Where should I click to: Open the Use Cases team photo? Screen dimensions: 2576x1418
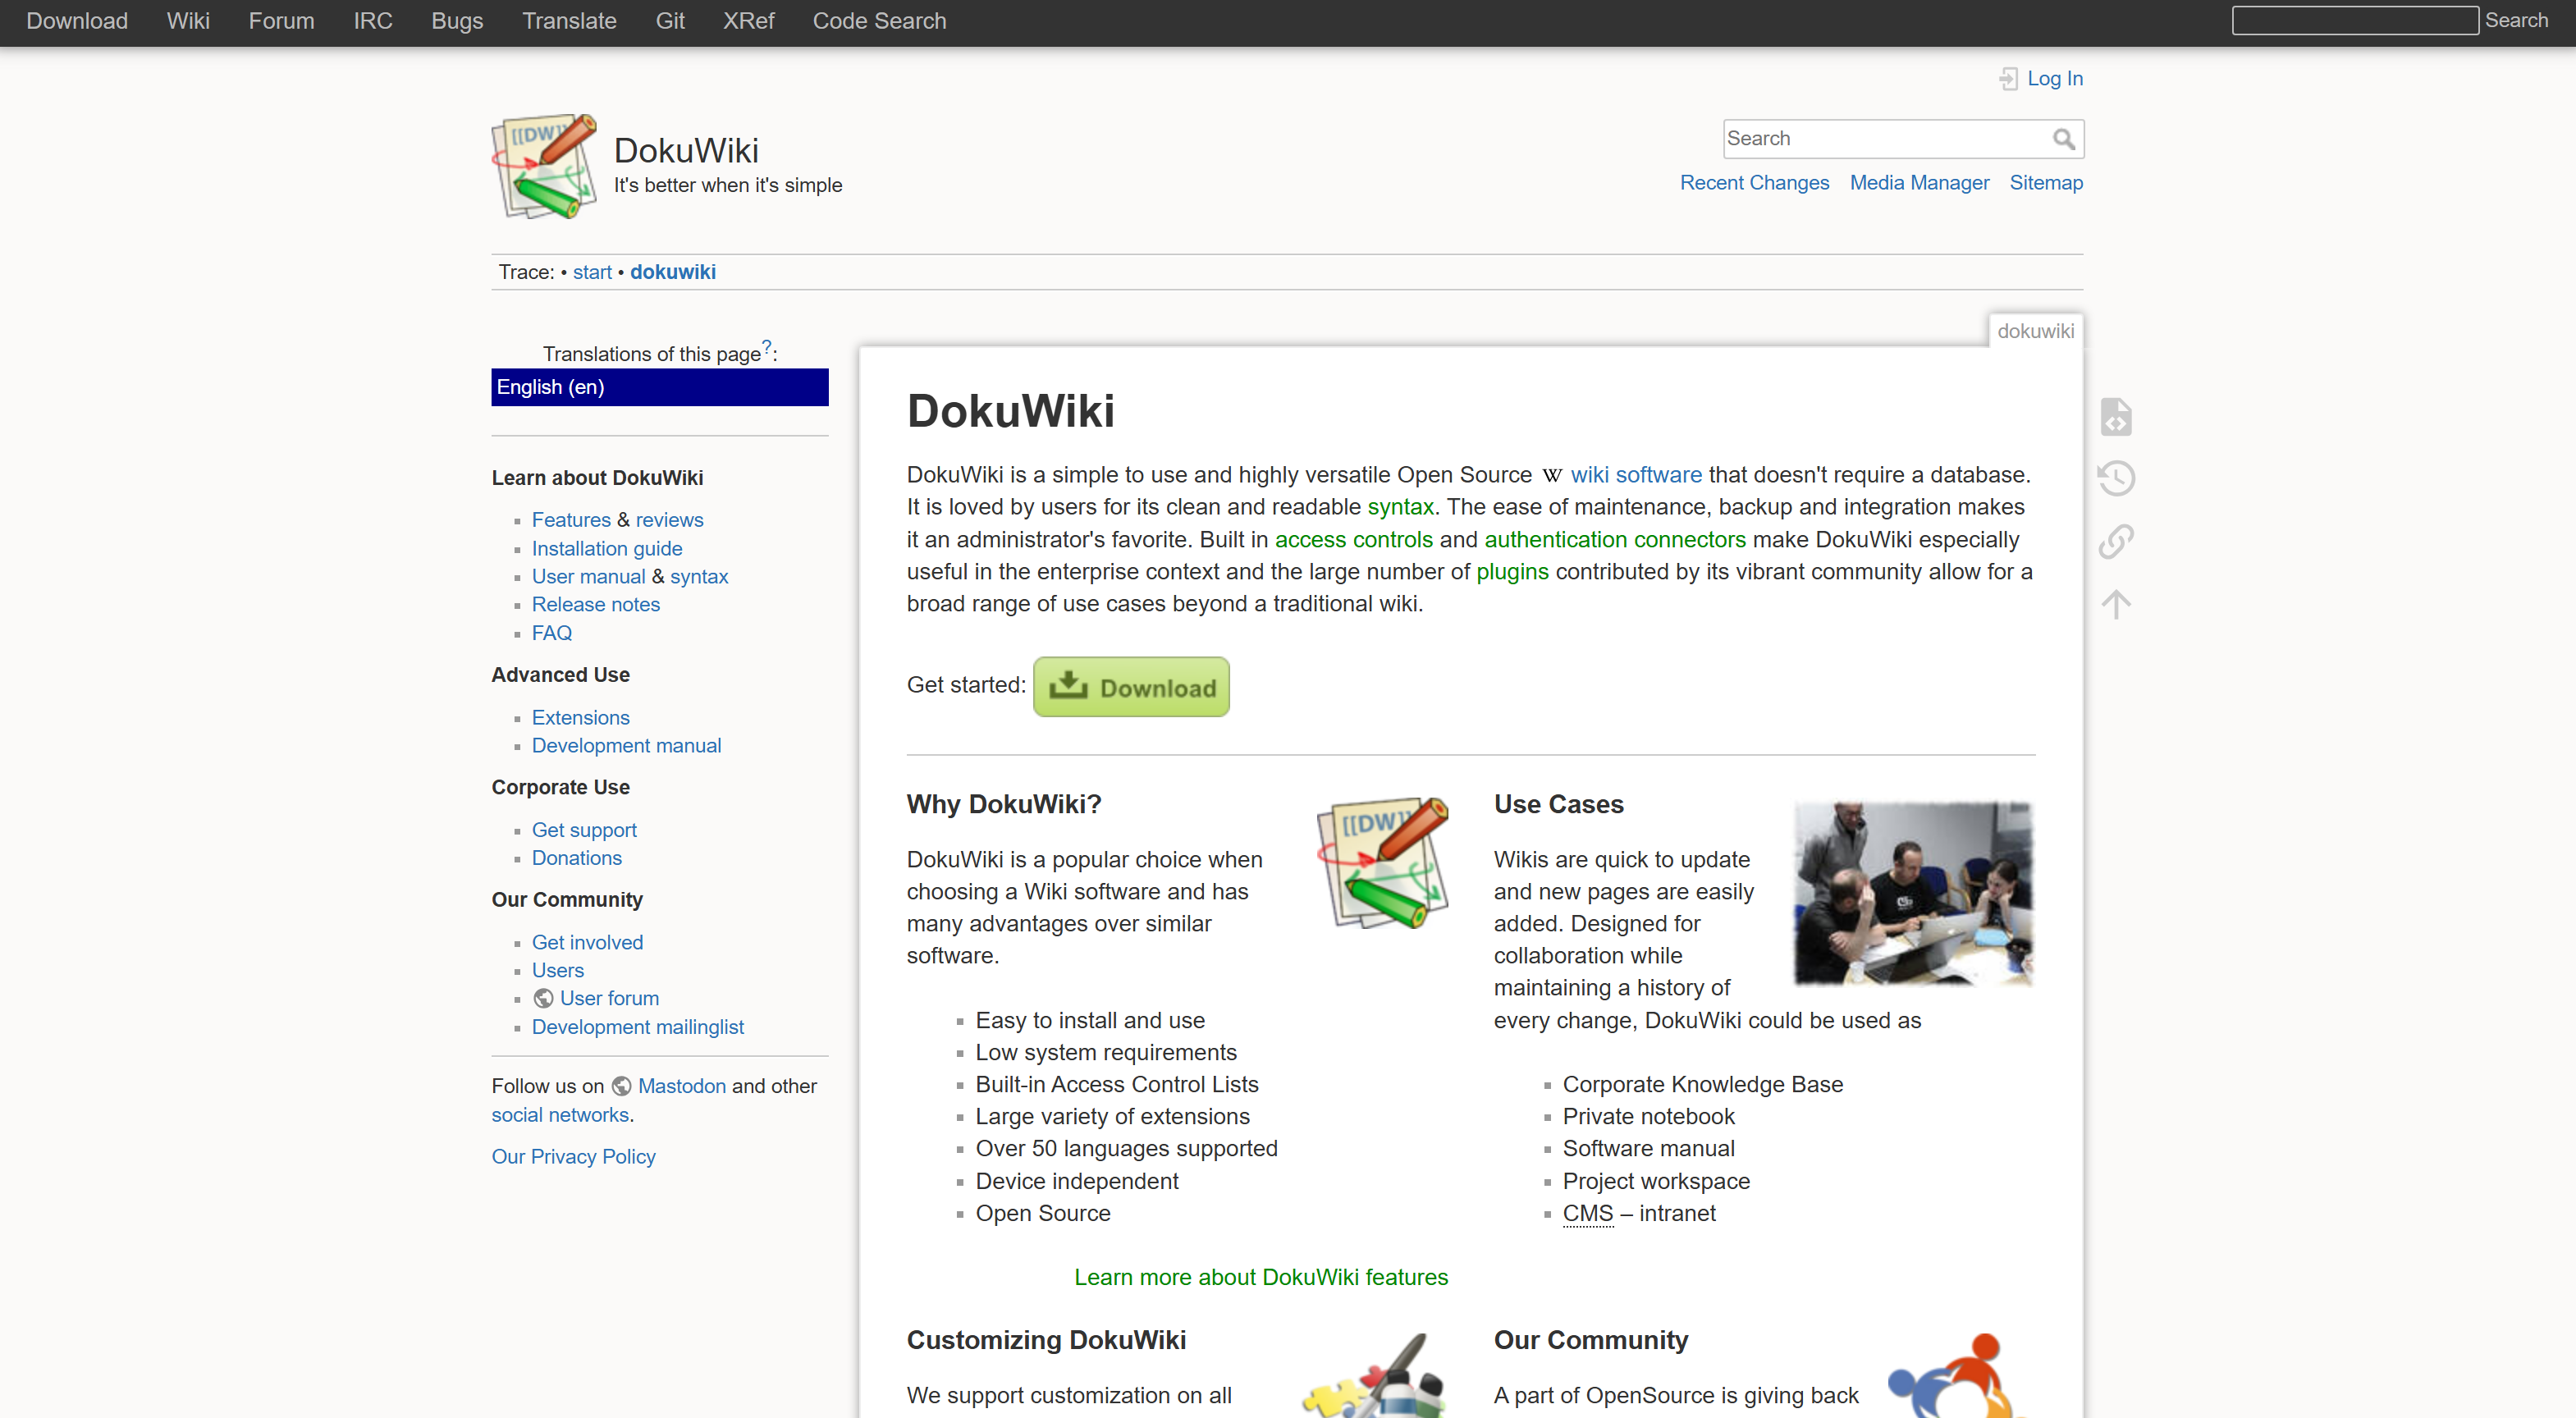point(1913,893)
